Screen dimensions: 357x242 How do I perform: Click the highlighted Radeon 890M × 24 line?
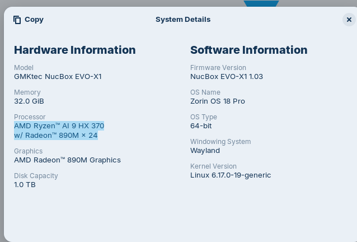55,136
